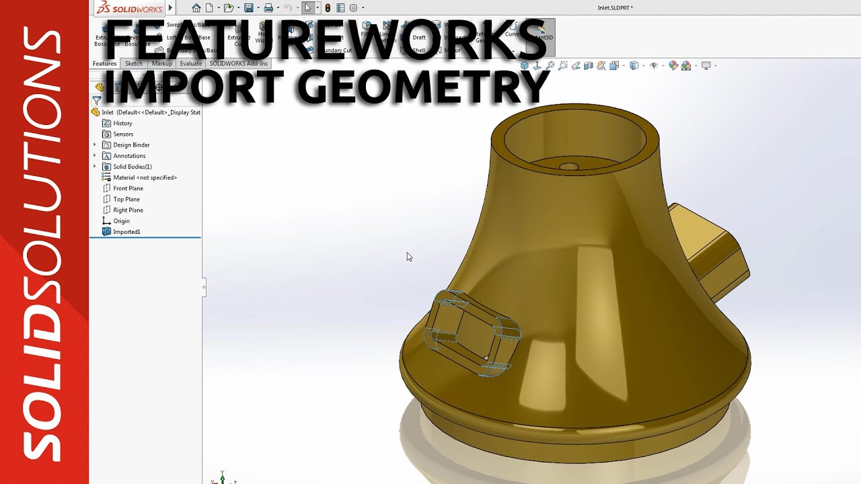Open File Properties list icon
Screen dimensions: 861x484
click(340, 8)
